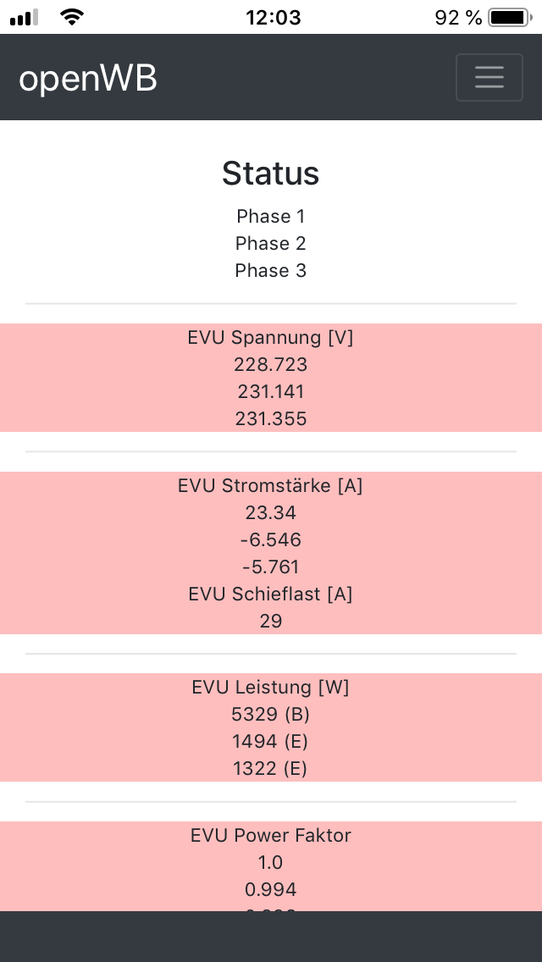Select the EVU Leistung [W] header

[x=271, y=688]
